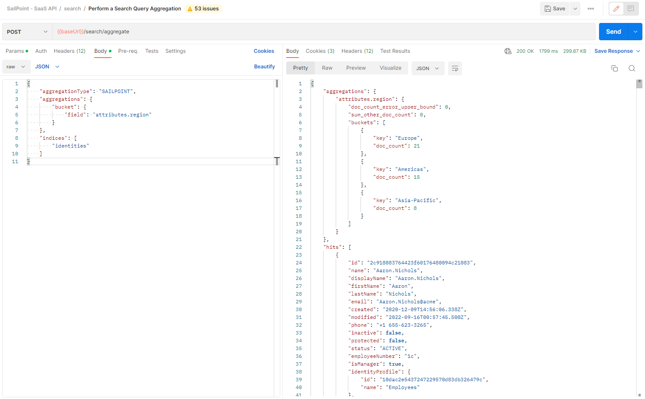
Task: Open the POST method dropdown
Action: [27, 31]
